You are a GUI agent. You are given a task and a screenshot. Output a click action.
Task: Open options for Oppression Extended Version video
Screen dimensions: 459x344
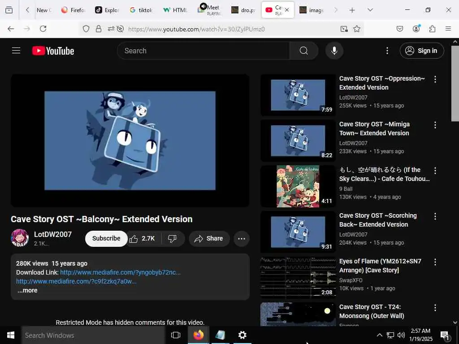pos(435,79)
